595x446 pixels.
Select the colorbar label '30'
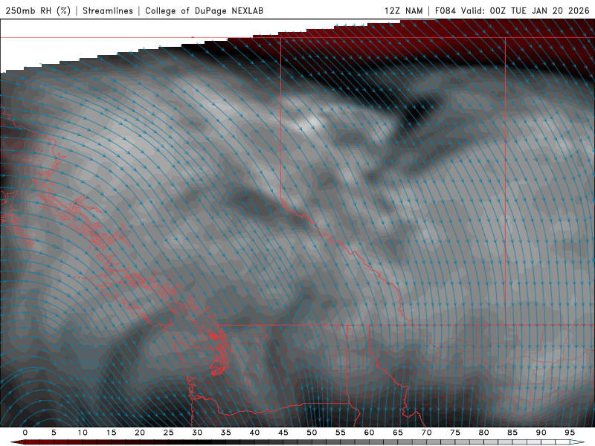pos(197,433)
